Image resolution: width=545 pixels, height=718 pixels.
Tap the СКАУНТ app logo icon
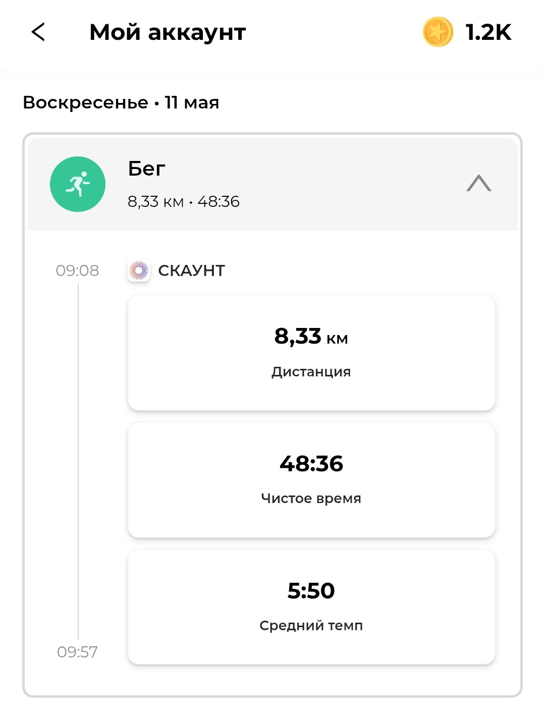139,270
